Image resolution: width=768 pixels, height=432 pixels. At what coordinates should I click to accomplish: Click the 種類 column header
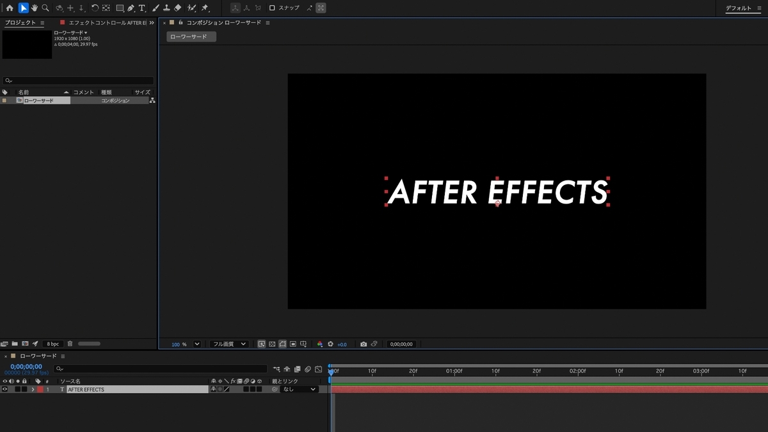(x=107, y=92)
